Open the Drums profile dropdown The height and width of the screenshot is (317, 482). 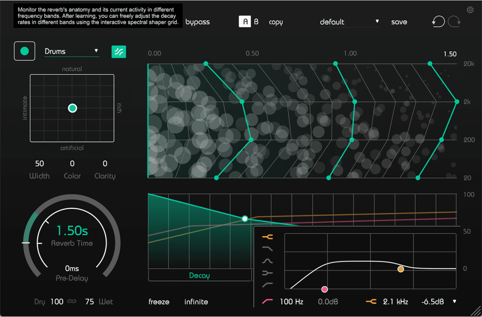pyautogui.click(x=71, y=52)
